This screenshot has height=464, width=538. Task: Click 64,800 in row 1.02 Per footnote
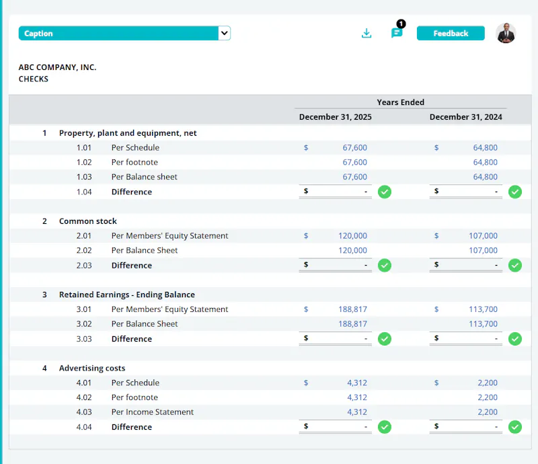(485, 162)
